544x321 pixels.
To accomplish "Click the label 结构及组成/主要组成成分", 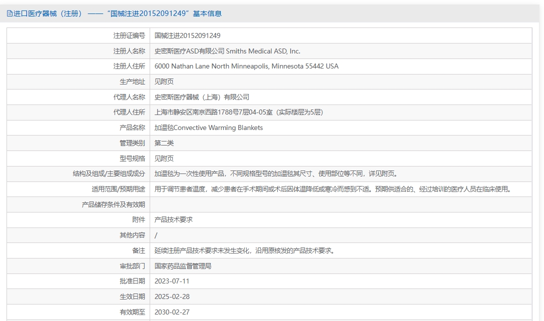I will (x=109, y=173).
